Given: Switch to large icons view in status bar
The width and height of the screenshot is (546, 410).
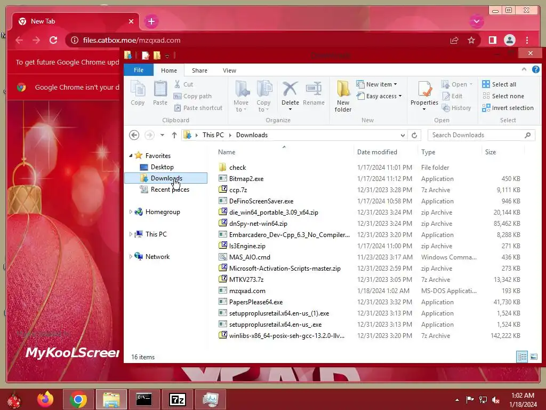Looking at the screenshot, I should point(533,357).
